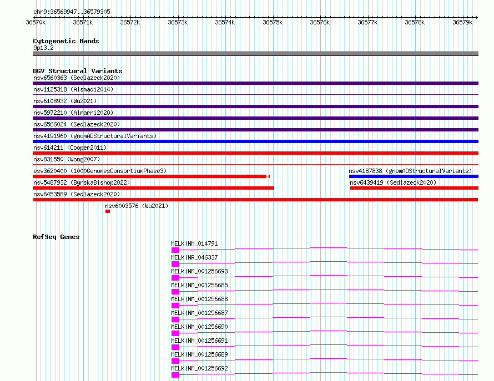Select the red bar under esv3620400
Screen dimensions: 494x381
[151, 176]
